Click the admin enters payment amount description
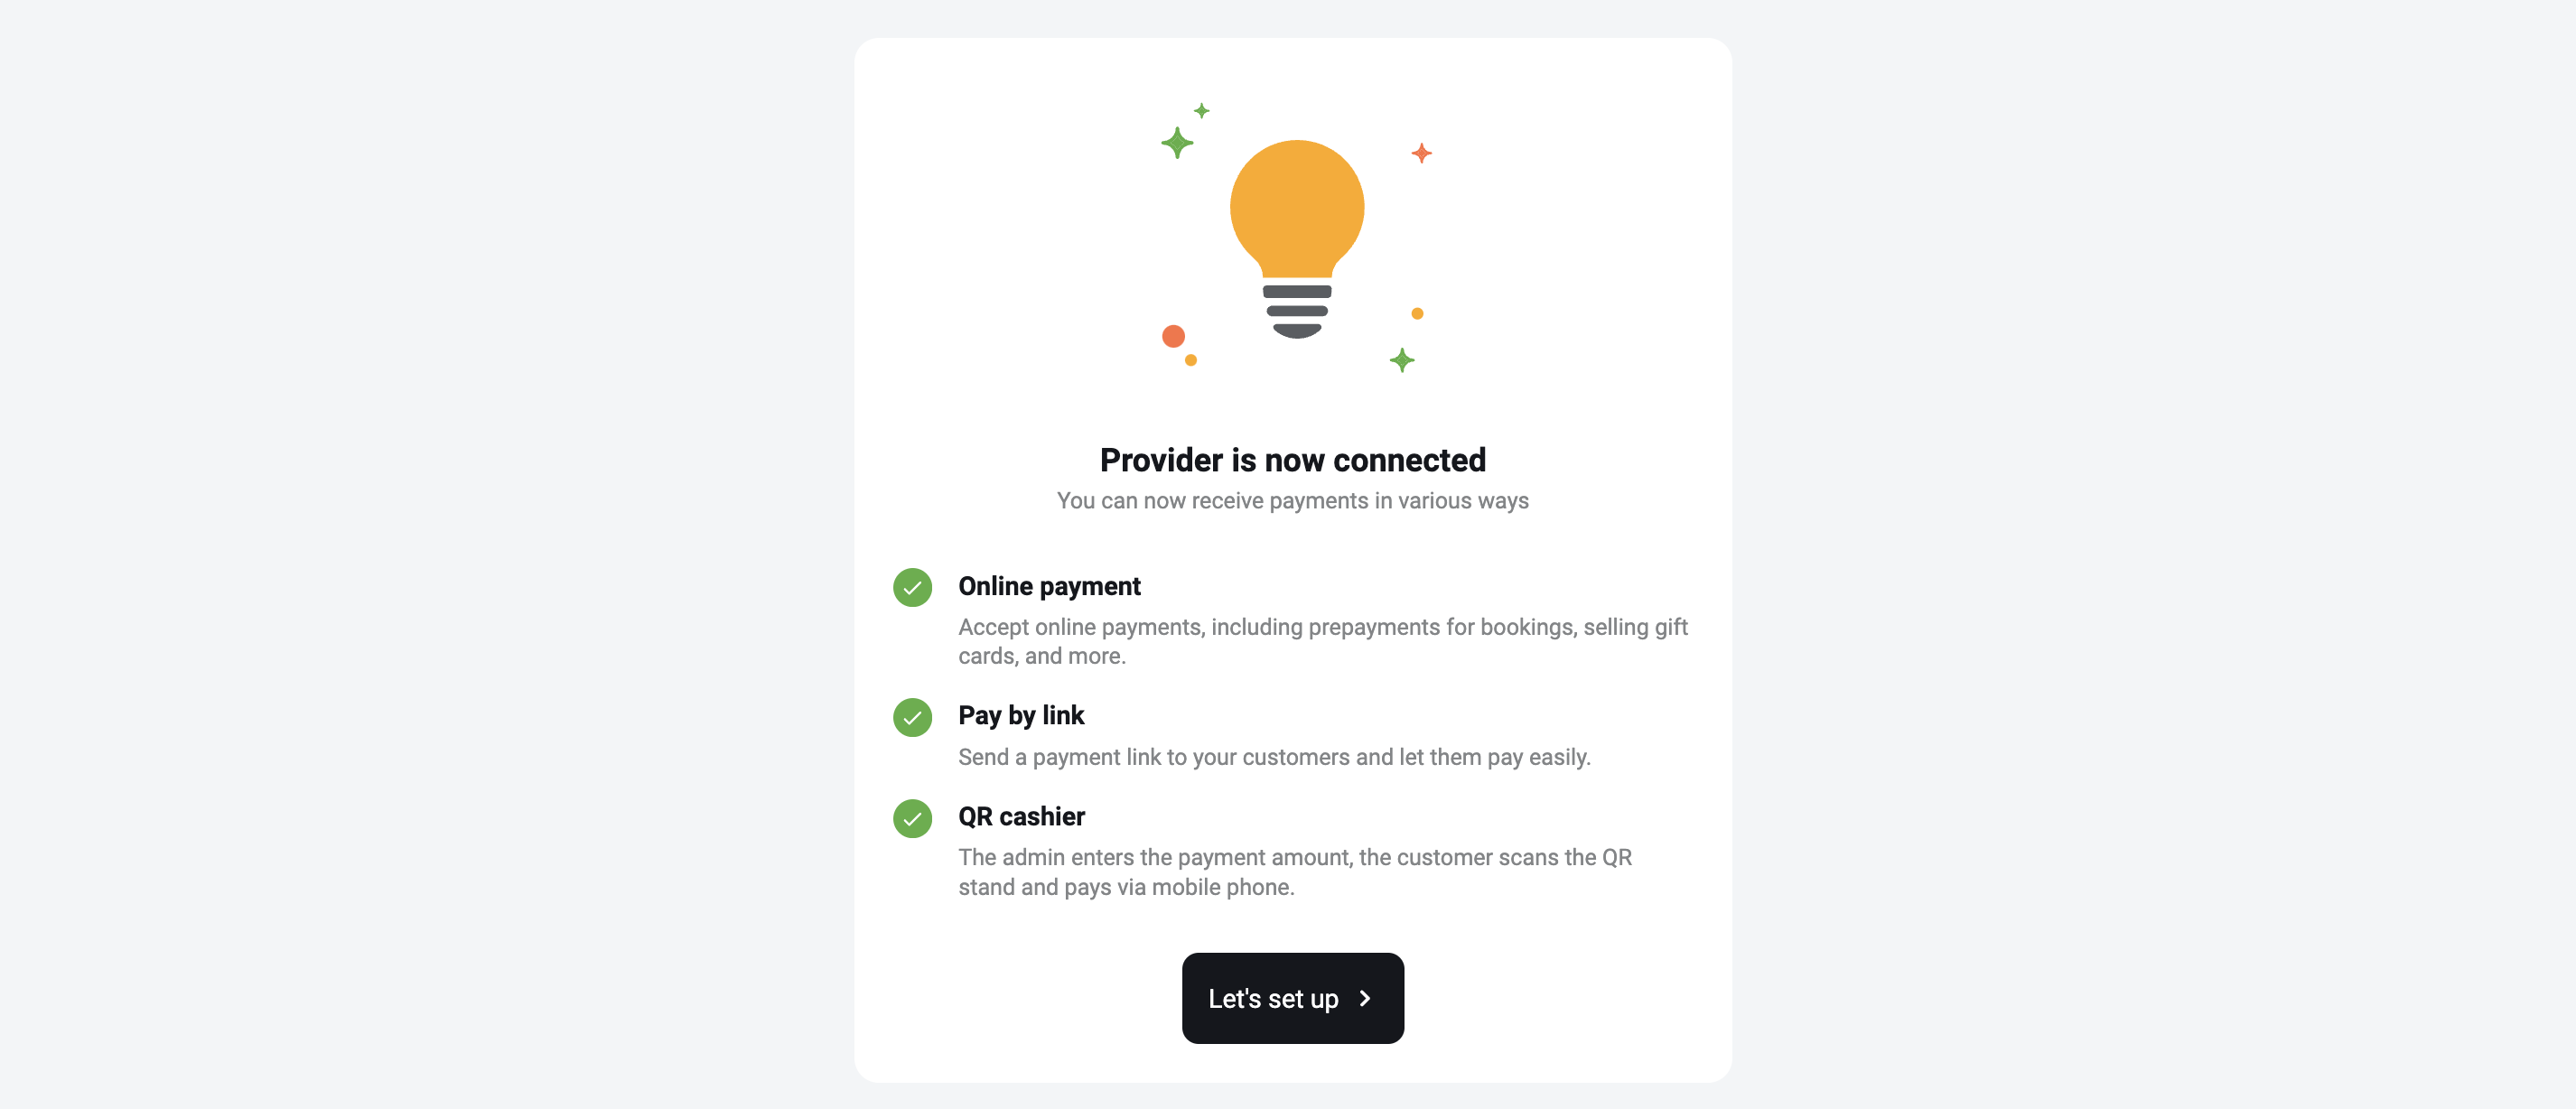 (1295, 872)
